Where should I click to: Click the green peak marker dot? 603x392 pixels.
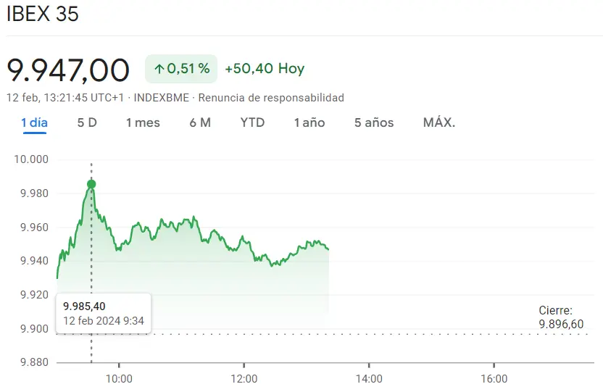point(91,184)
